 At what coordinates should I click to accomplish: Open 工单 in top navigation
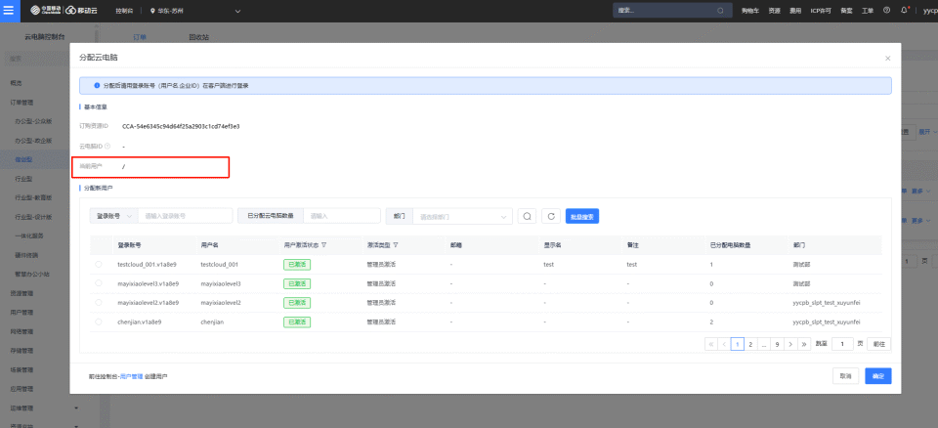click(868, 11)
